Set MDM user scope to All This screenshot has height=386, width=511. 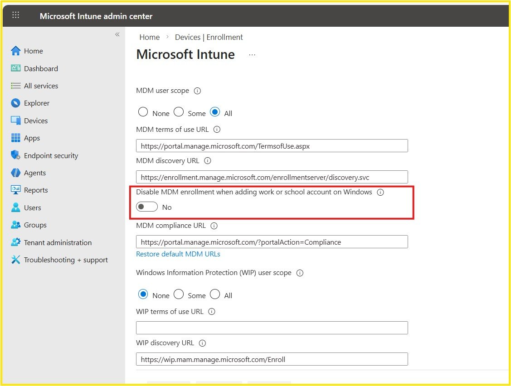pos(215,112)
